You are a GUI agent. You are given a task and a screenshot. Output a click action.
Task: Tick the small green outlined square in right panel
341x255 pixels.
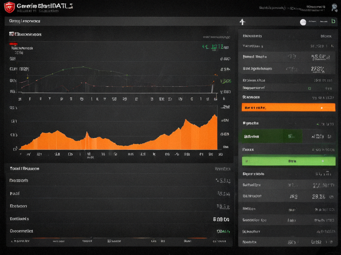click(x=309, y=88)
